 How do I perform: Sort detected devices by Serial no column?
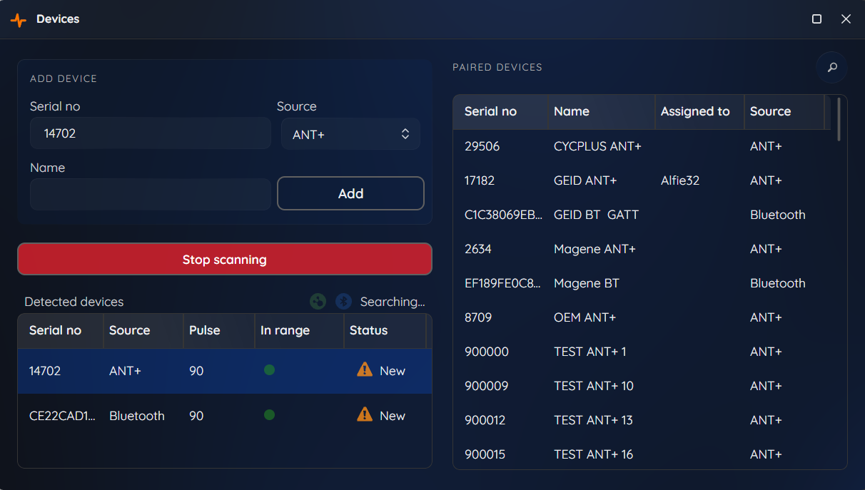(61, 331)
